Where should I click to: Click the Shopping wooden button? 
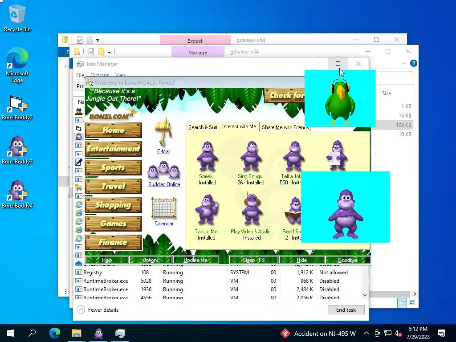(x=114, y=205)
